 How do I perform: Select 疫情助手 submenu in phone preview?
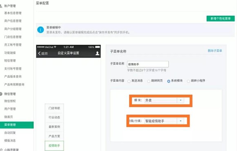[x=54, y=146]
